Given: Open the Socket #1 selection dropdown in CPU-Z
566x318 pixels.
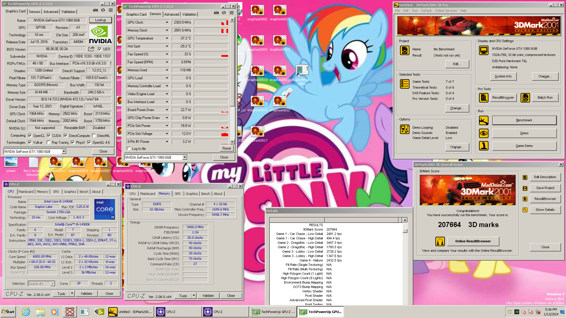Looking at the screenshot, I should click(53, 284).
